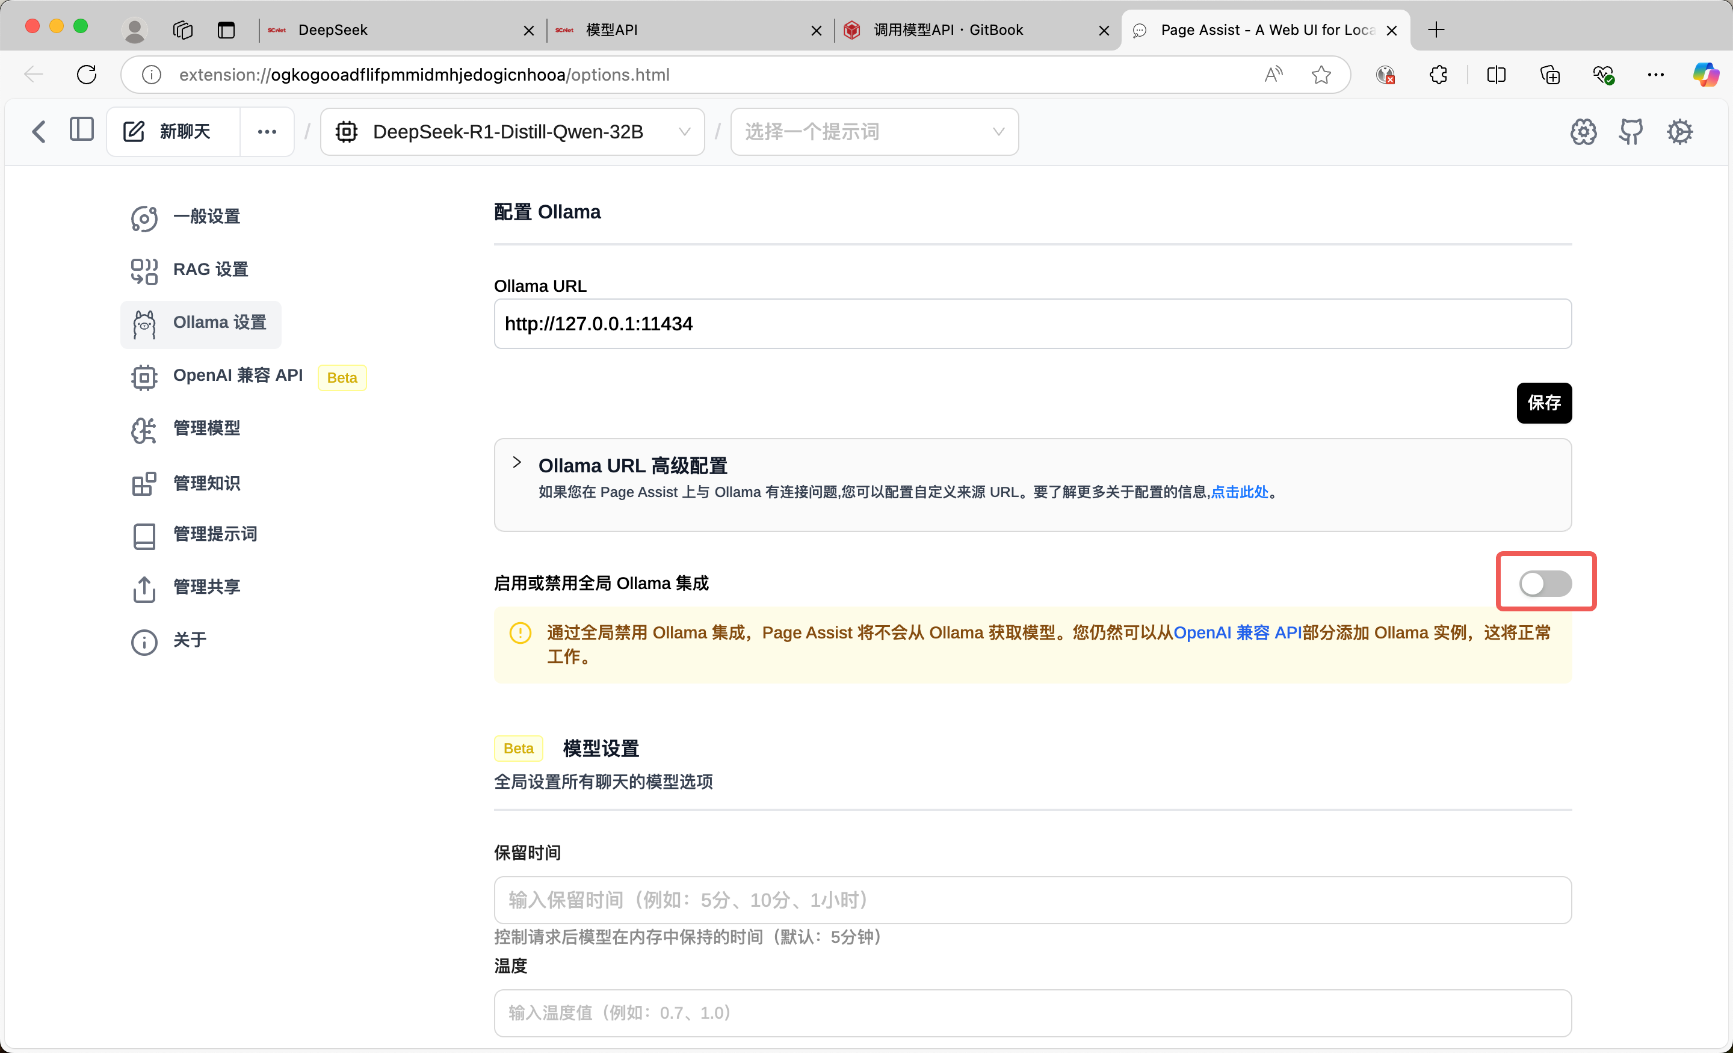
Task: Reload the page with refresh icon
Action: point(87,75)
